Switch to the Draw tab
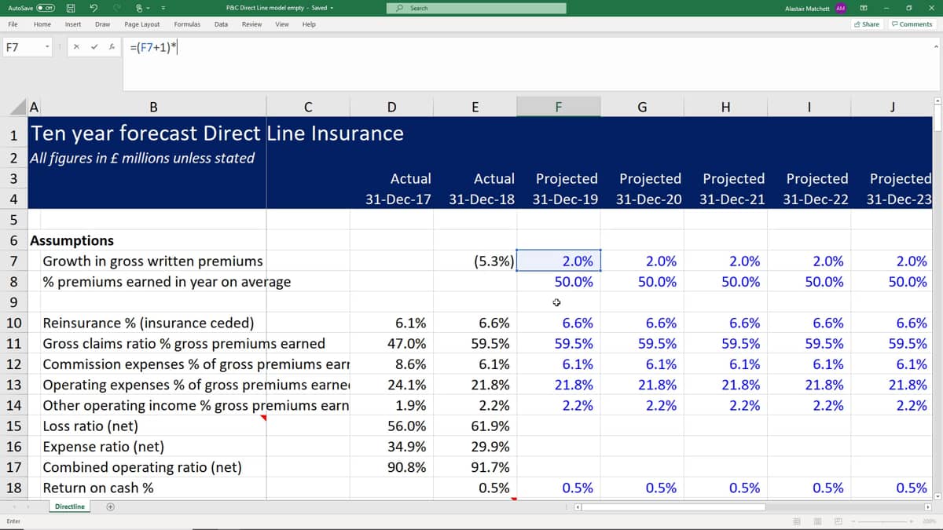This screenshot has width=943, height=530. (x=102, y=24)
